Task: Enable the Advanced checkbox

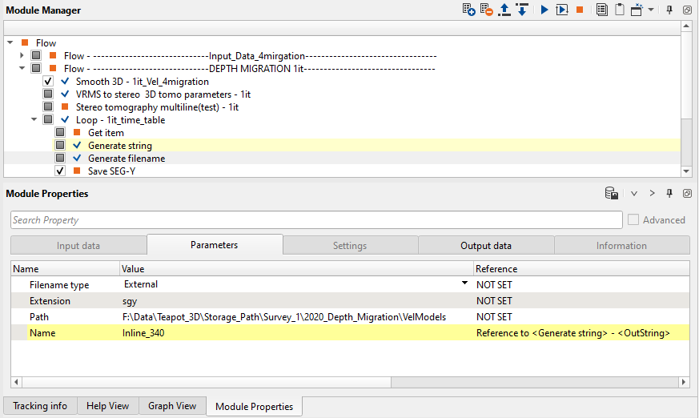Action: (633, 219)
